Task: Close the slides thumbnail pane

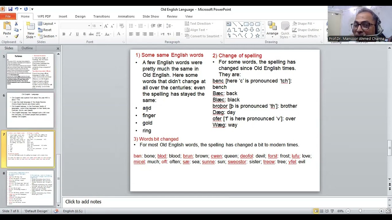Action: (58, 48)
